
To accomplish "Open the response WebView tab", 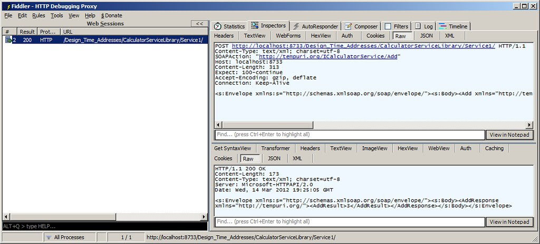I will pos(439,148).
